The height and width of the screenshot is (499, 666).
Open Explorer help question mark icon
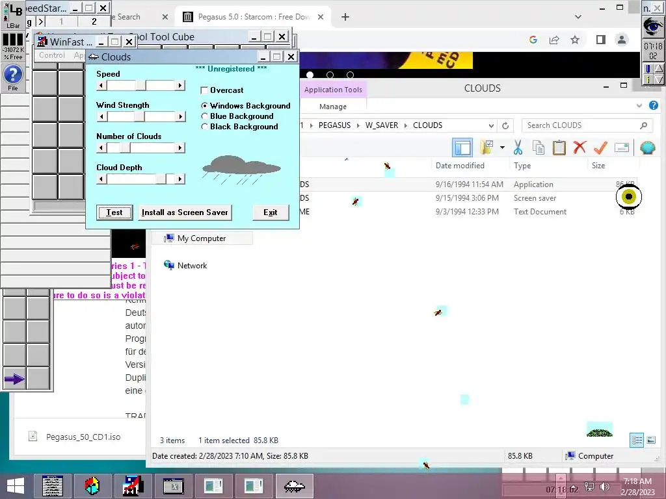(654, 105)
